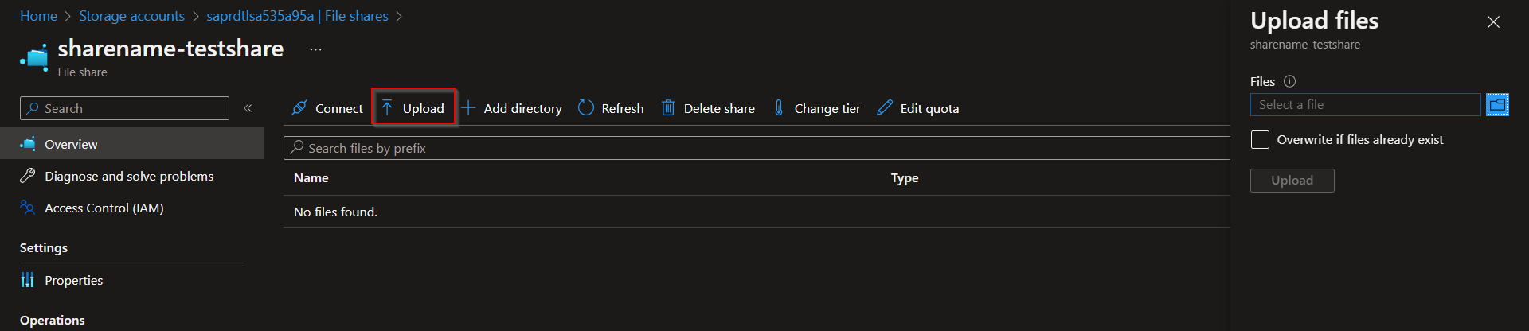
Task: Click the 'No files found.' message
Action: pyautogui.click(x=335, y=212)
